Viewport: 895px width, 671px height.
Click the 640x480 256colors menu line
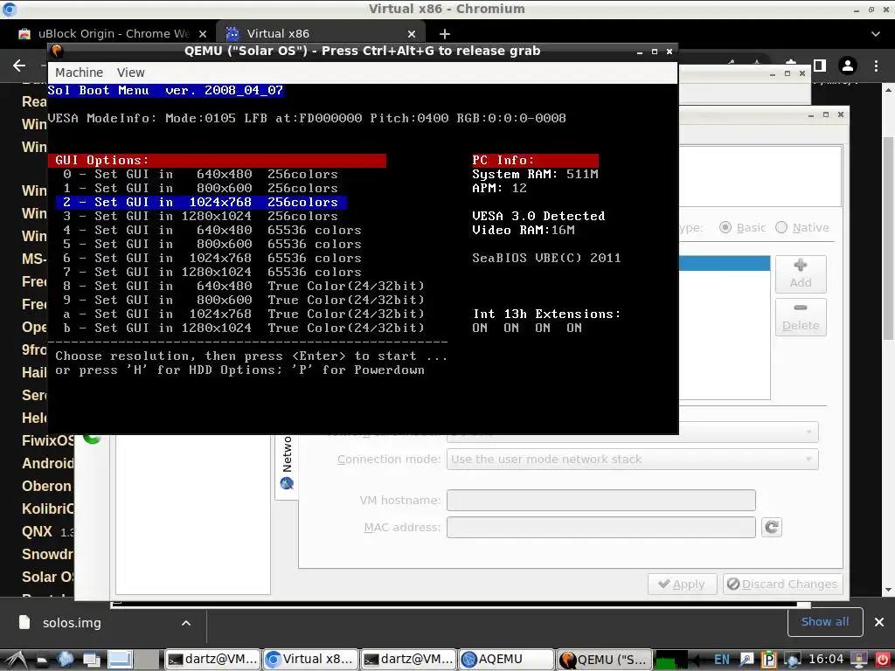[x=201, y=174]
